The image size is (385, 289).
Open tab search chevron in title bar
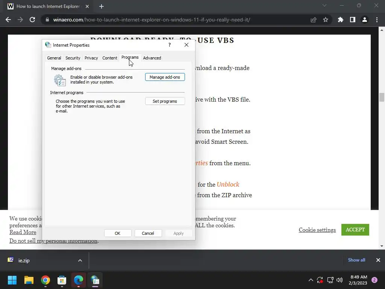(324, 5)
